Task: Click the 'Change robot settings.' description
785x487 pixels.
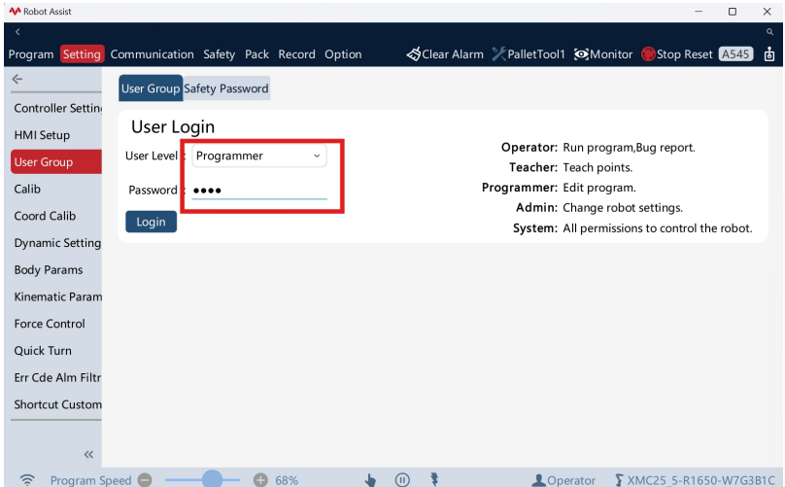Action: point(623,207)
